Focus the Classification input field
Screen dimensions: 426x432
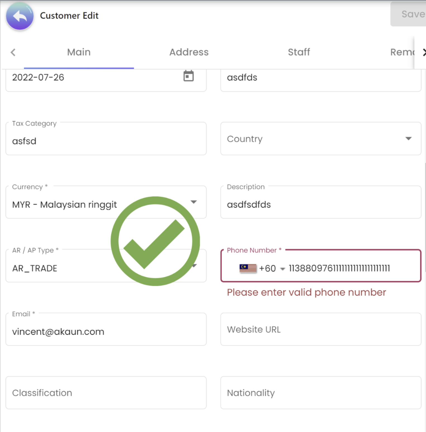click(x=106, y=393)
